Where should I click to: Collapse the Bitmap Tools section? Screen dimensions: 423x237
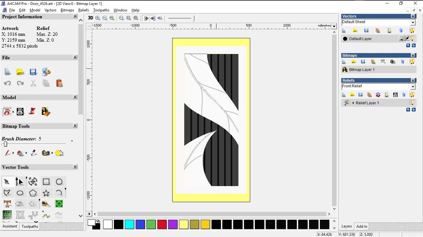(75, 126)
